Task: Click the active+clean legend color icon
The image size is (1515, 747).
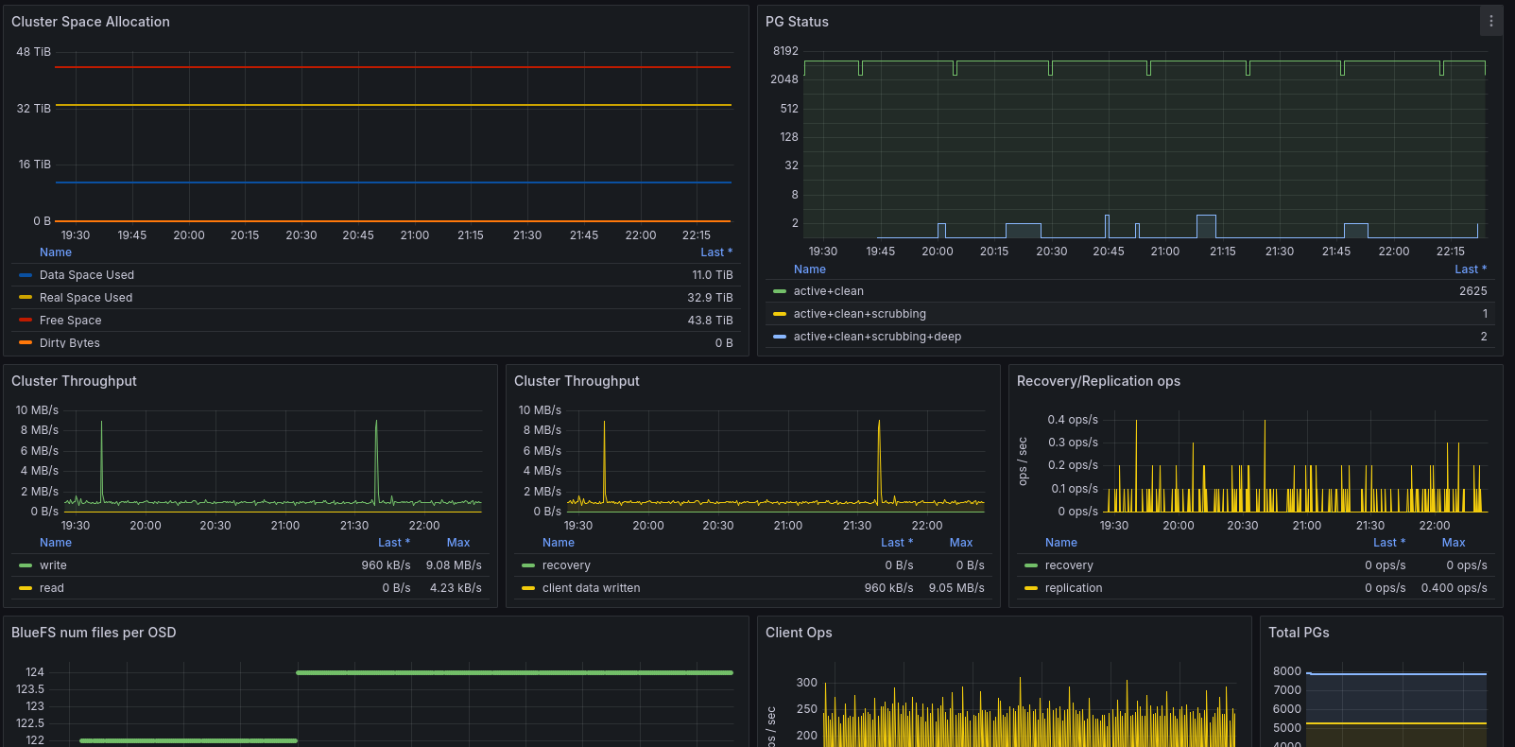Action: 780,291
